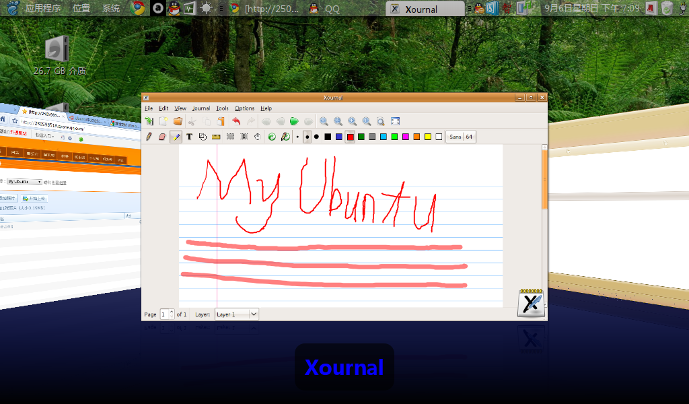Click the Paste clipboard icon
Viewport: 689px width, 404px height.
pos(221,121)
